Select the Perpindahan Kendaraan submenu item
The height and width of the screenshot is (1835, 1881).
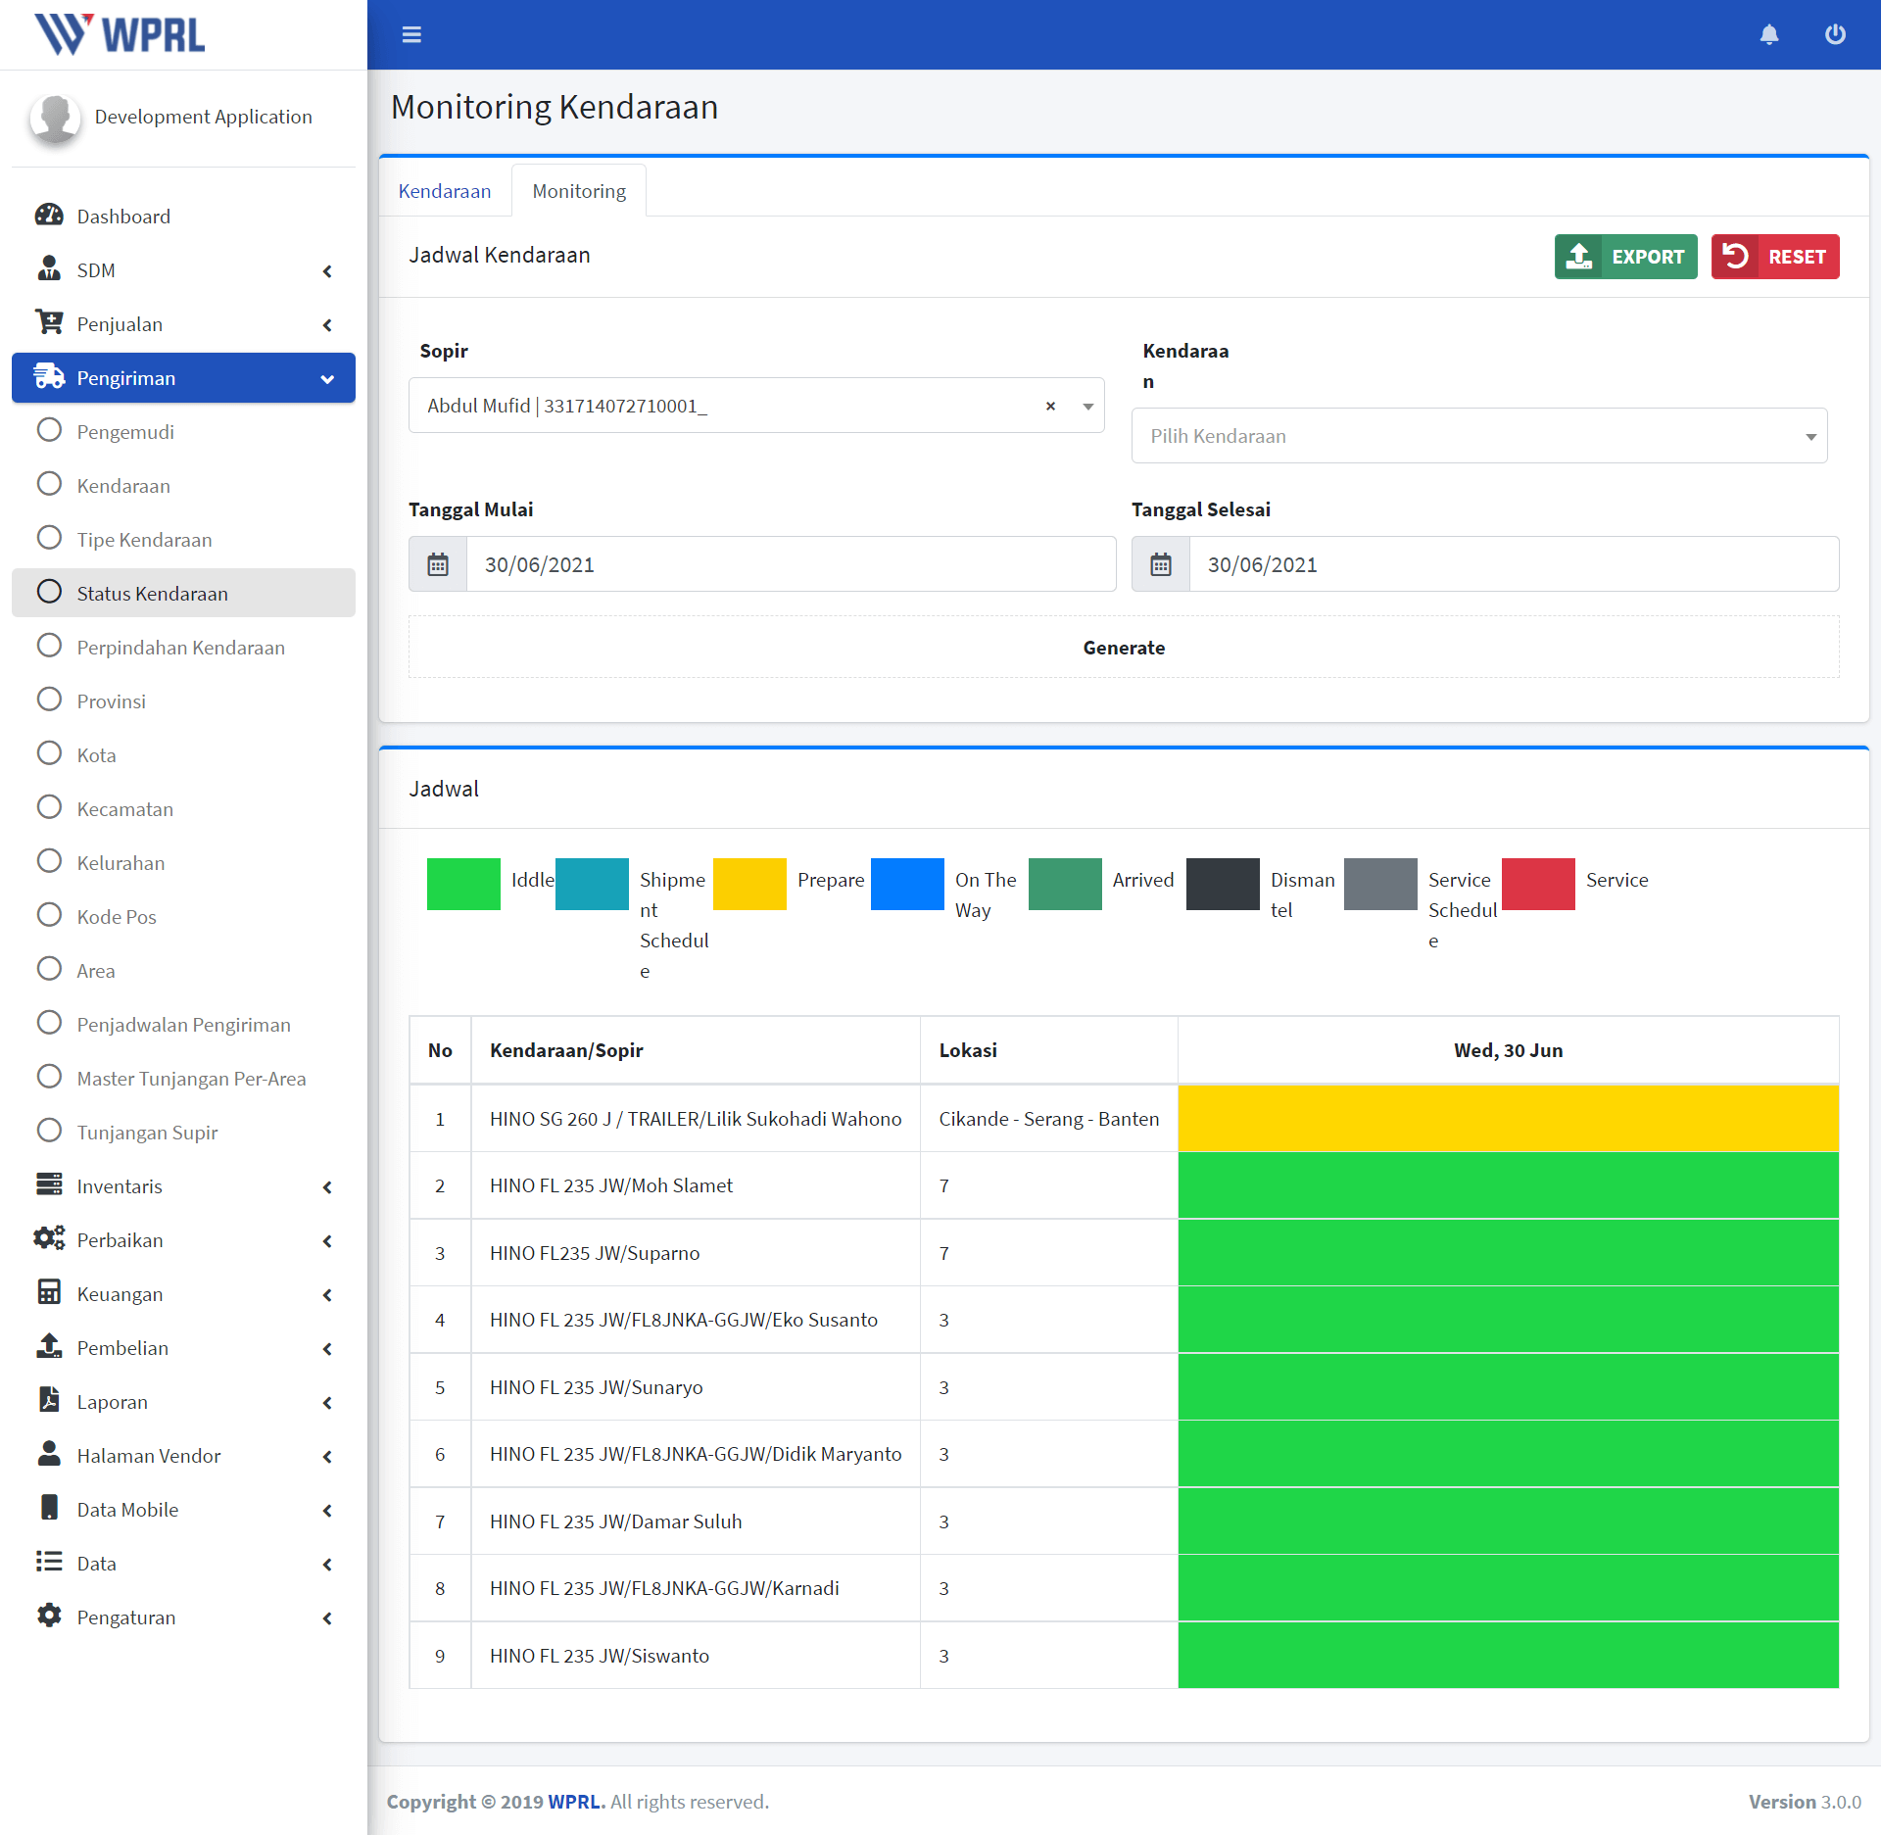183,647
